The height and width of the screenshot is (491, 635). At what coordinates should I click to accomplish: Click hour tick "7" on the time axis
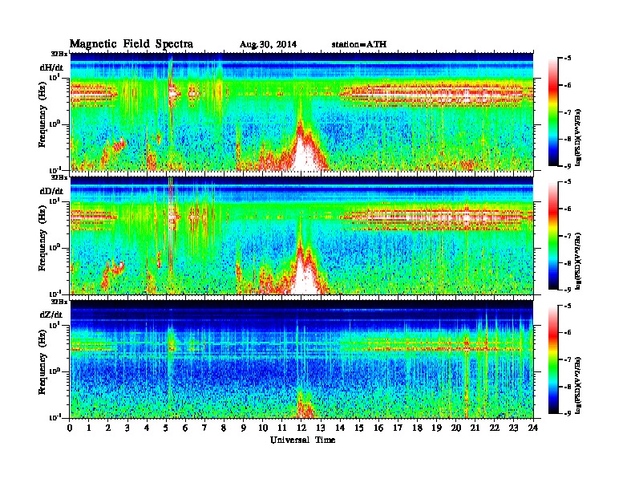pyautogui.click(x=205, y=428)
